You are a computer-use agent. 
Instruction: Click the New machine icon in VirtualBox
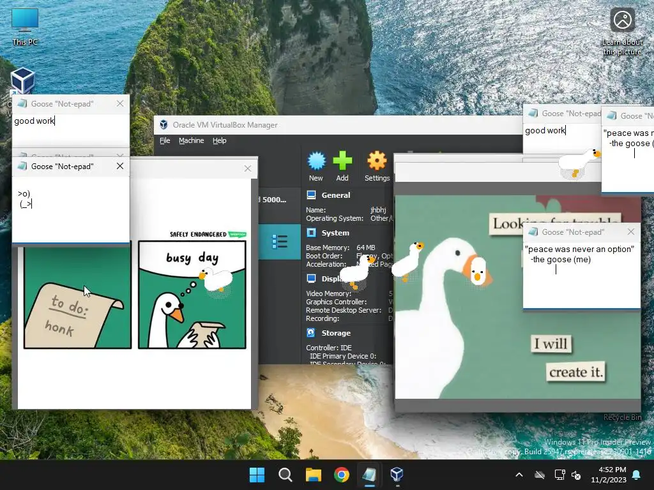316,167
